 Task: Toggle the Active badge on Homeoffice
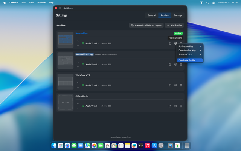click(x=178, y=34)
